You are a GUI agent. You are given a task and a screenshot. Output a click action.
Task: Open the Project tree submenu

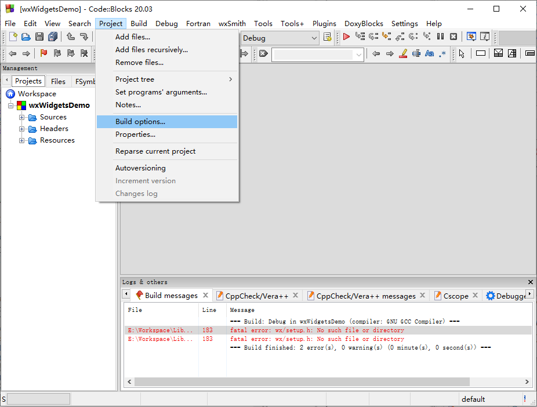167,79
